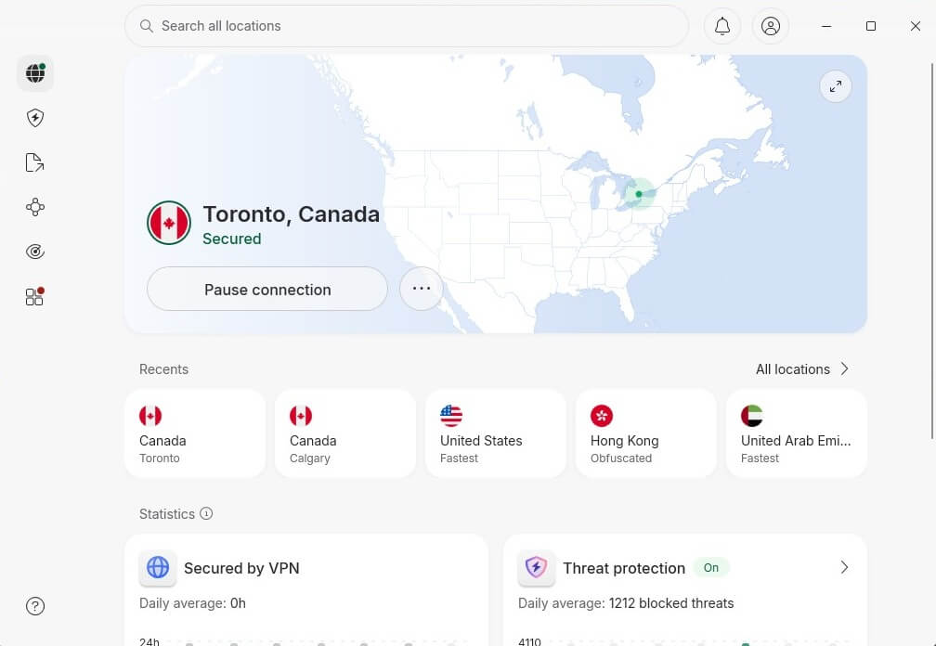This screenshot has width=936, height=646.
Task: Click the Secured by VPN title
Action: 241,568
